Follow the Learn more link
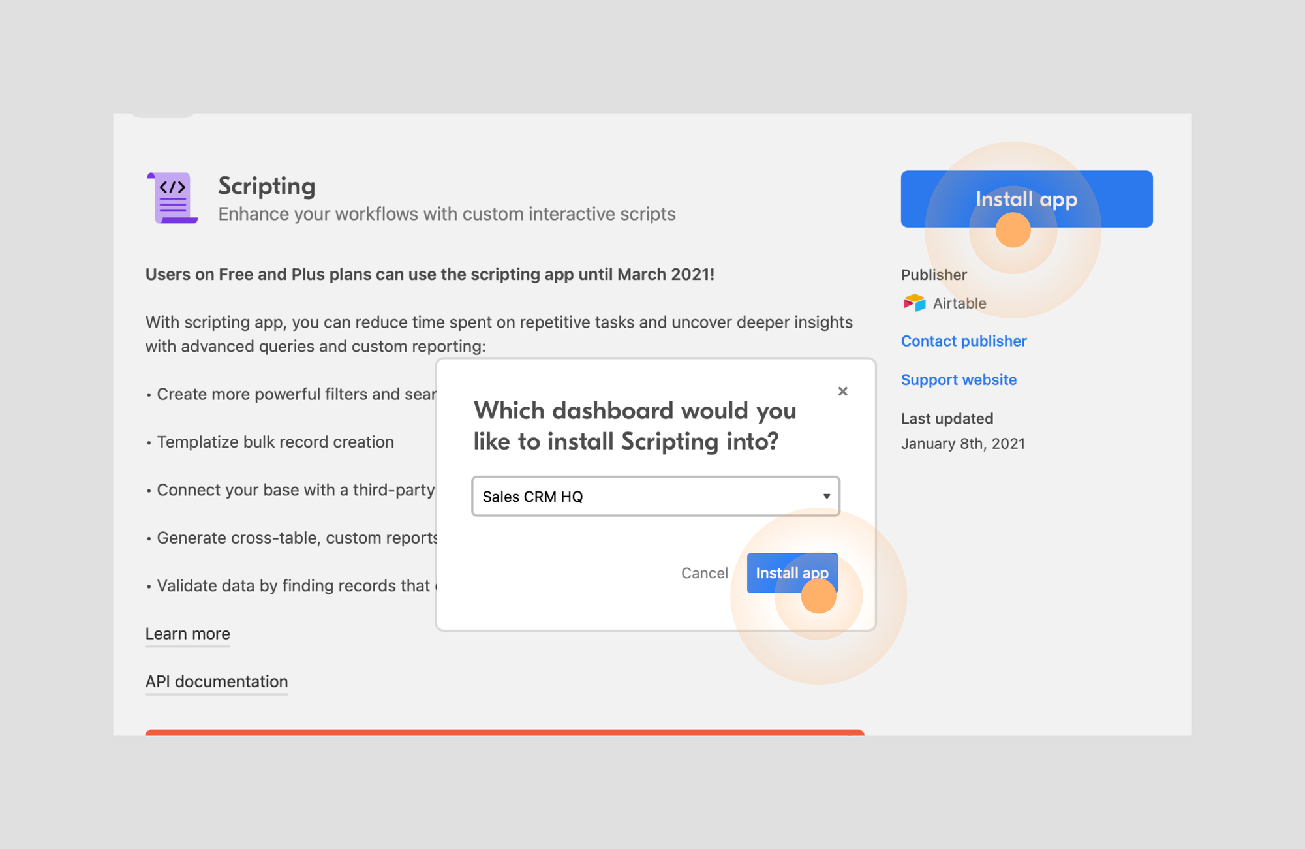This screenshot has height=849, width=1305. pyautogui.click(x=187, y=634)
